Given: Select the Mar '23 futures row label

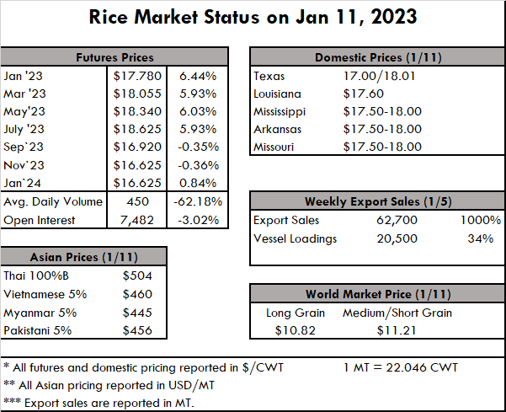Looking at the screenshot, I should 24,94.
